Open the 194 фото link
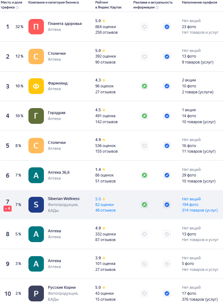Viewport: 223px width, 307px height. pos(190,205)
